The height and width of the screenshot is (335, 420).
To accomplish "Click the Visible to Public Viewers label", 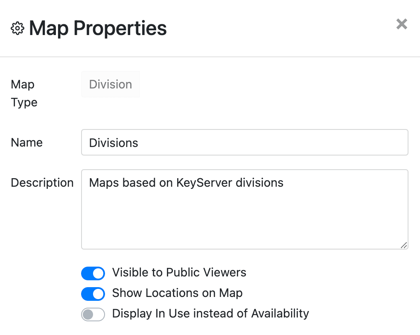I will tap(179, 273).
